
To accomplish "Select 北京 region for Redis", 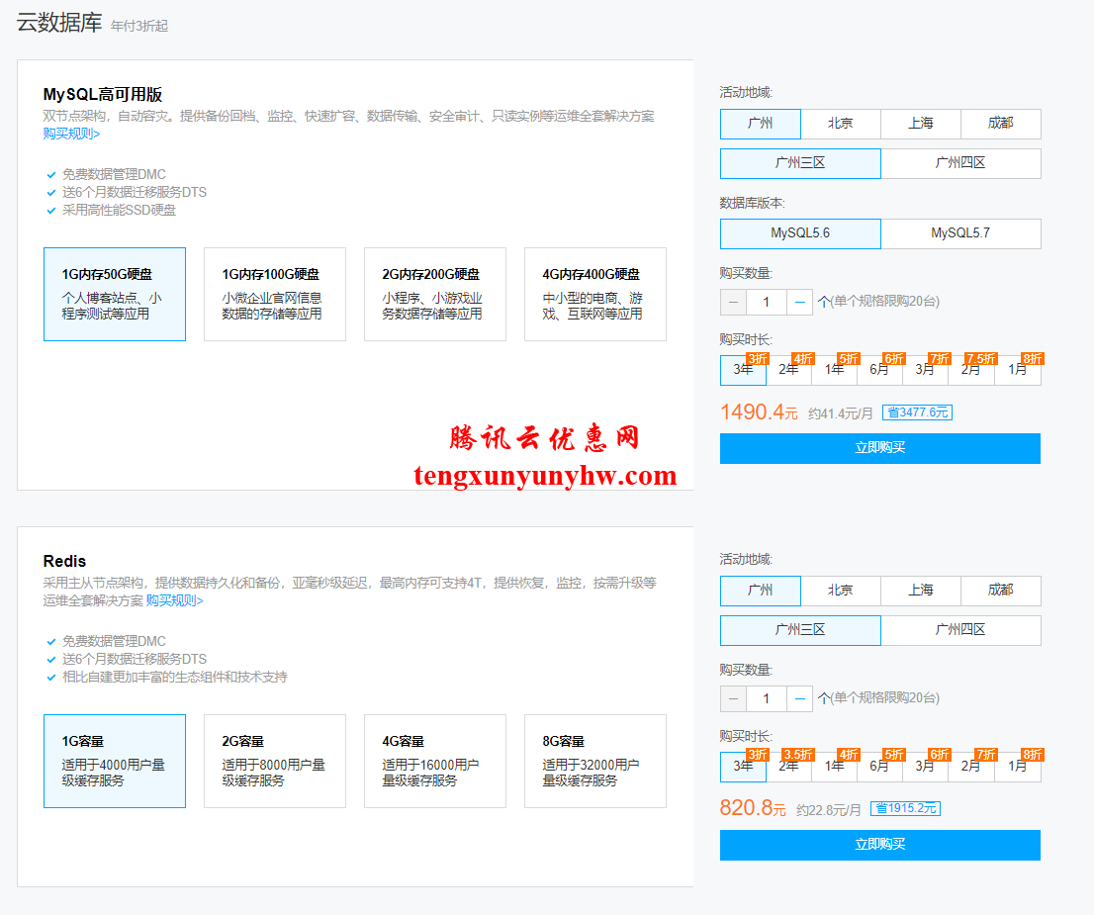I will tap(841, 591).
